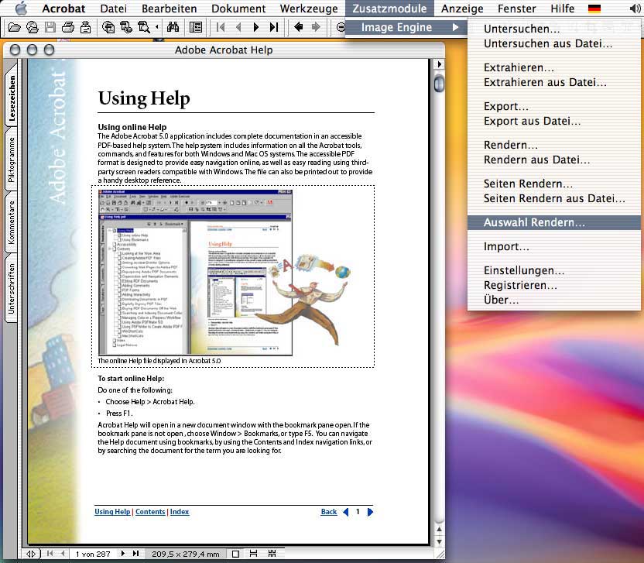This screenshot has width=644, height=563.
Task: Select single page layout status icon
Action: click(236, 554)
